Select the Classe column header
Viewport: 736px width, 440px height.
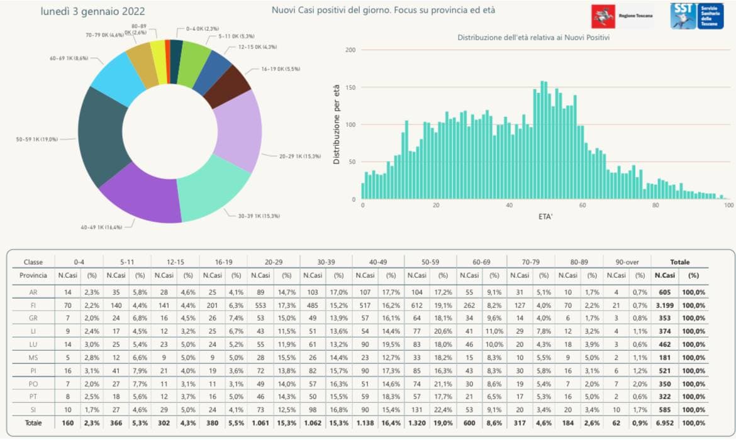coord(33,262)
